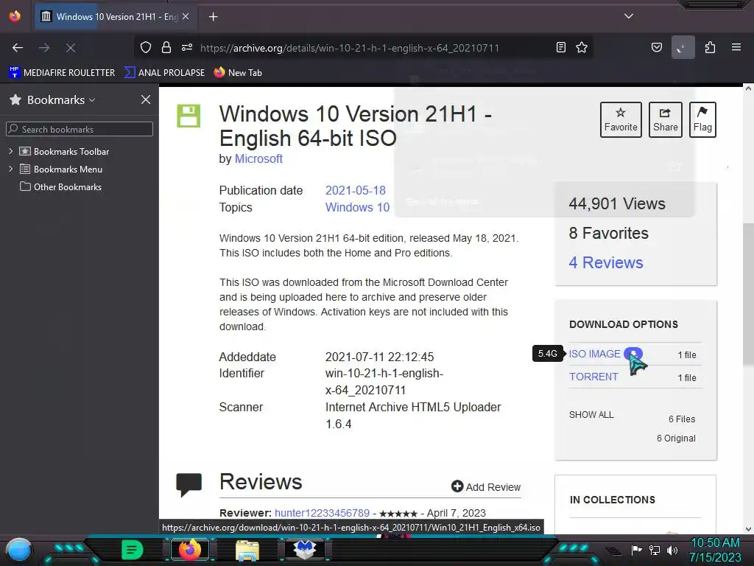List all tabs dropdown arrow
This screenshot has height=566, width=754.
click(x=629, y=16)
